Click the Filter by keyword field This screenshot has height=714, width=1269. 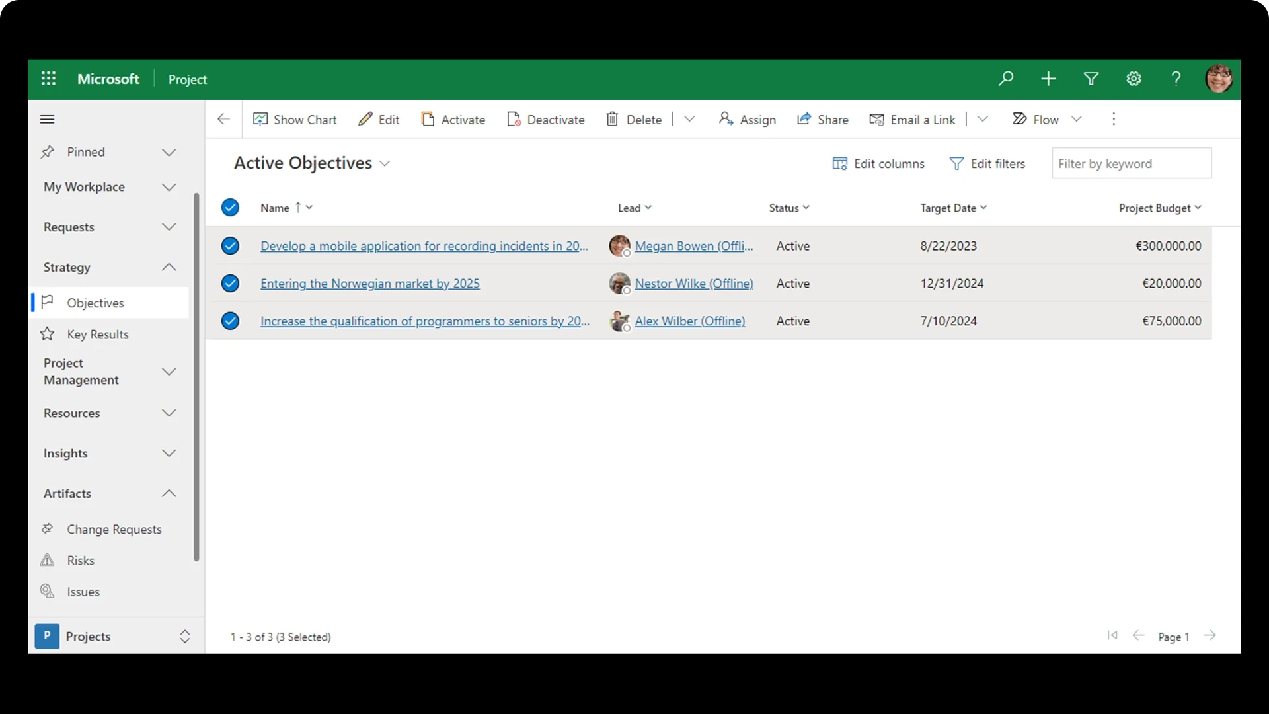1131,163
